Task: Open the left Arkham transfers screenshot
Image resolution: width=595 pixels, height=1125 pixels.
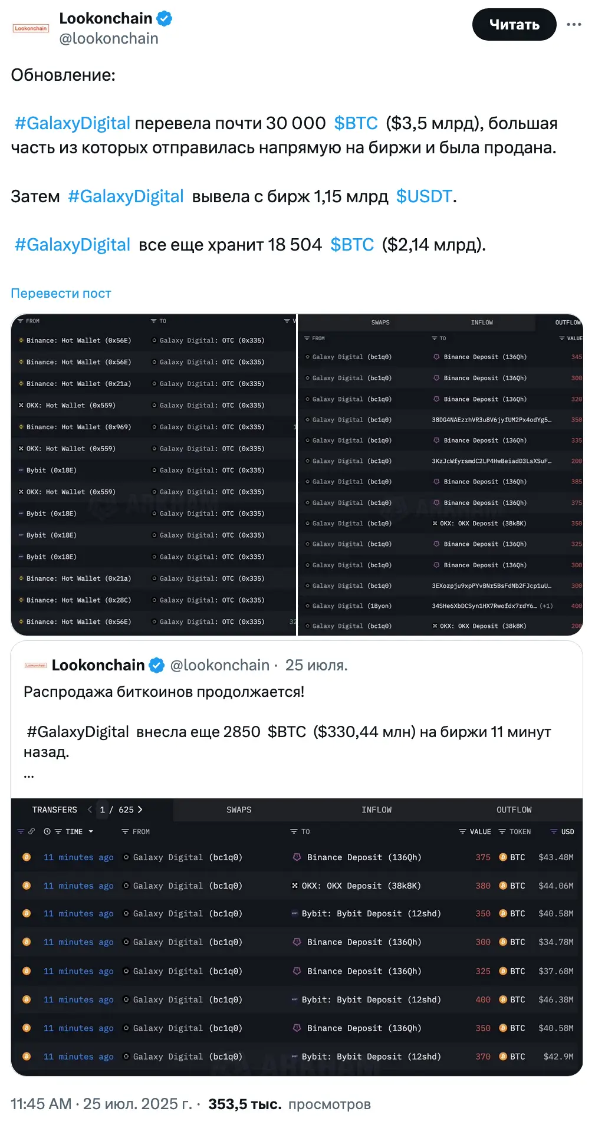Action: tap(153, 475)
